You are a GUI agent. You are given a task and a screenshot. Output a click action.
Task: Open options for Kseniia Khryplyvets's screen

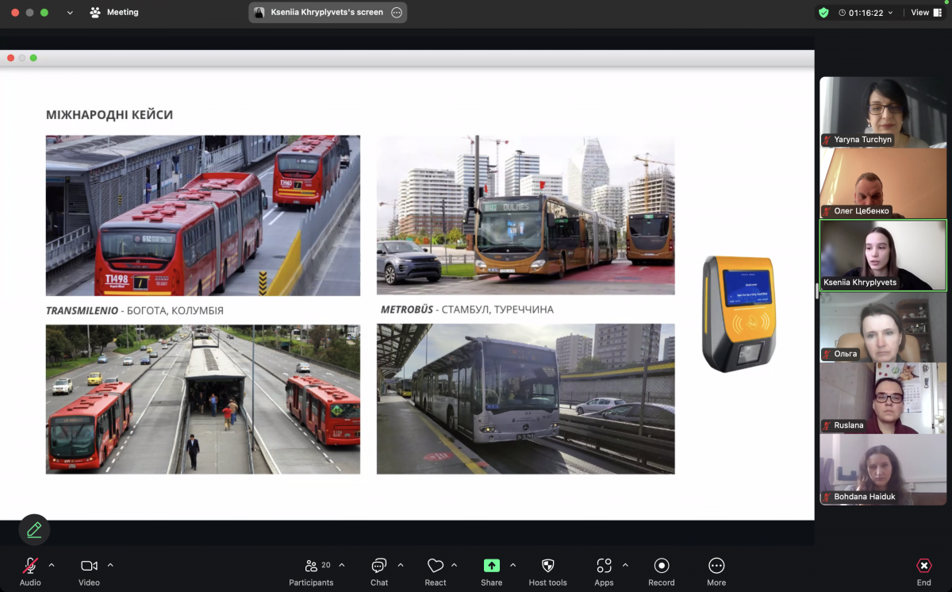397,13
